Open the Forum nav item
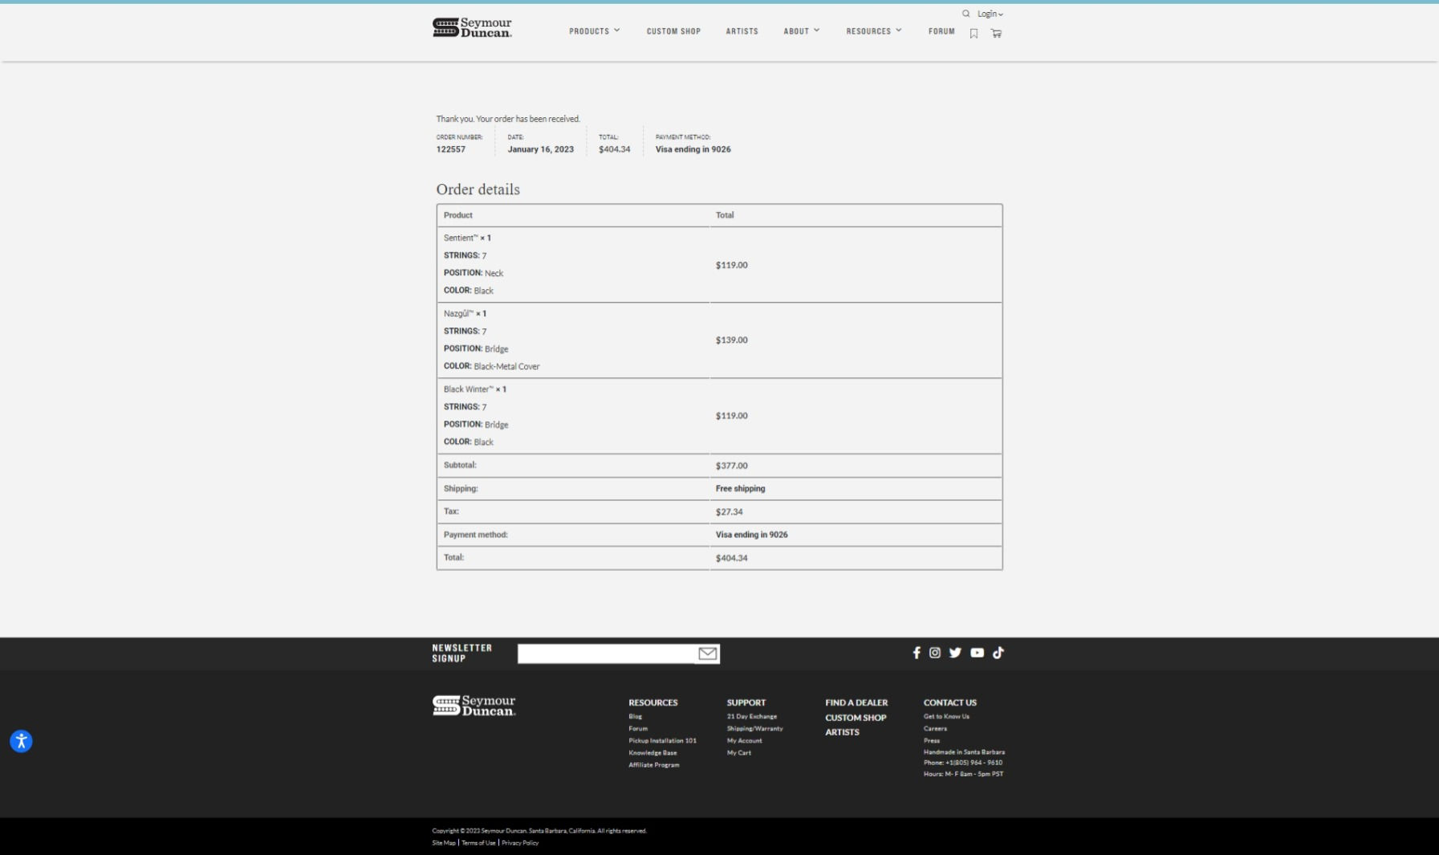 tap(941, 31)
